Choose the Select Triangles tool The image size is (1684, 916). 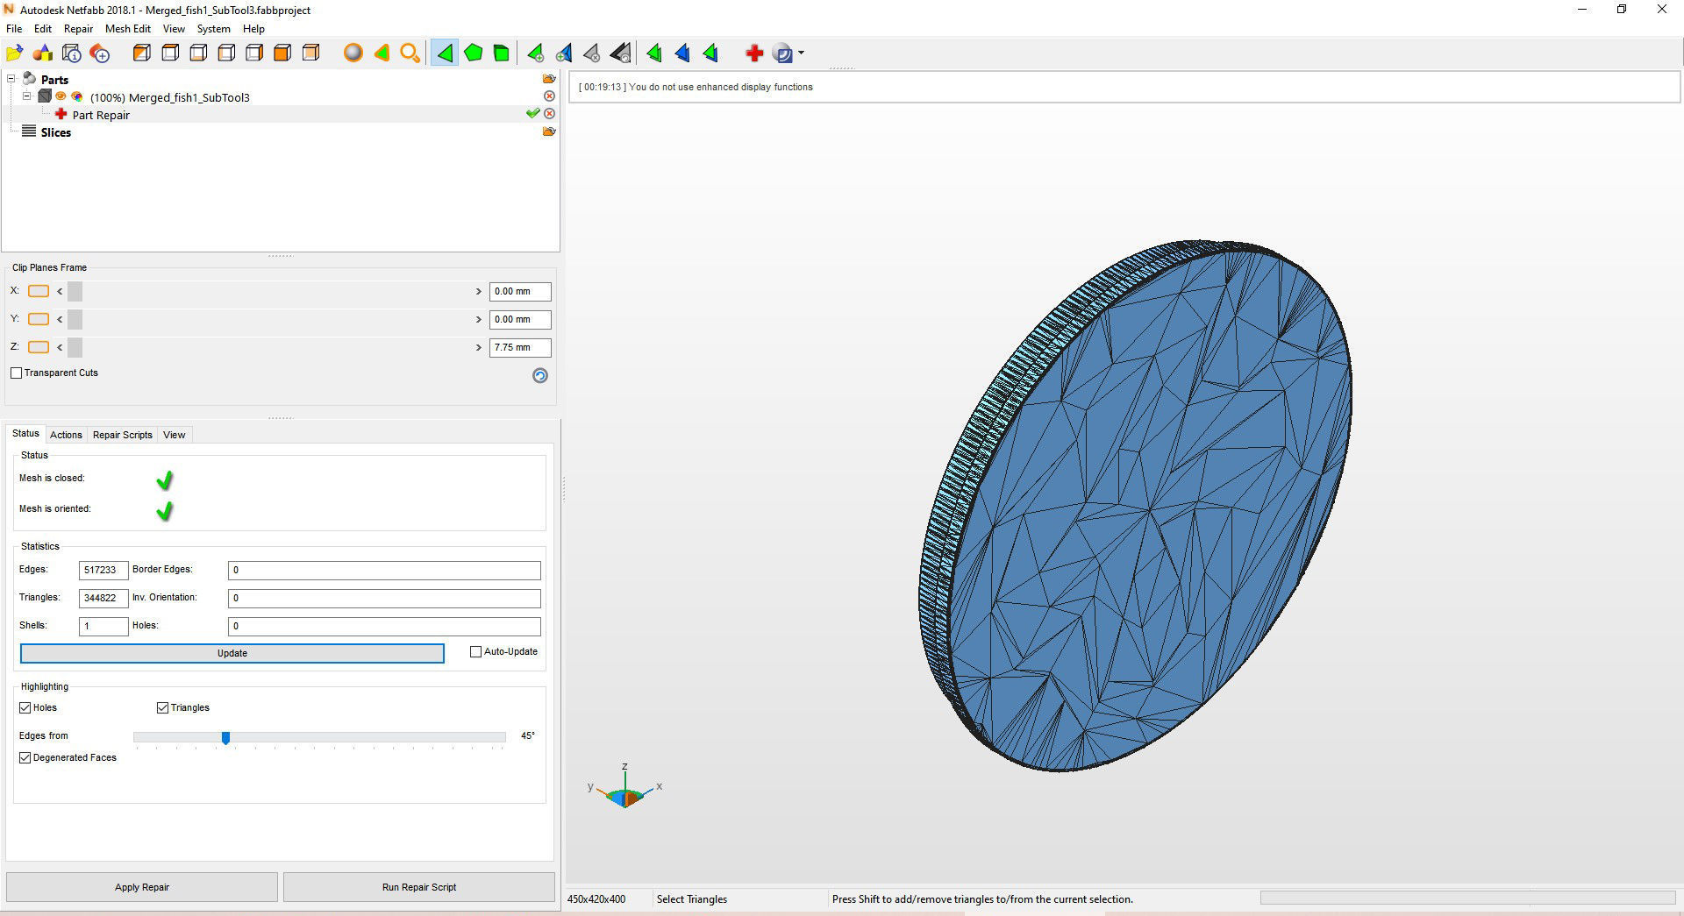coord(445,53)
